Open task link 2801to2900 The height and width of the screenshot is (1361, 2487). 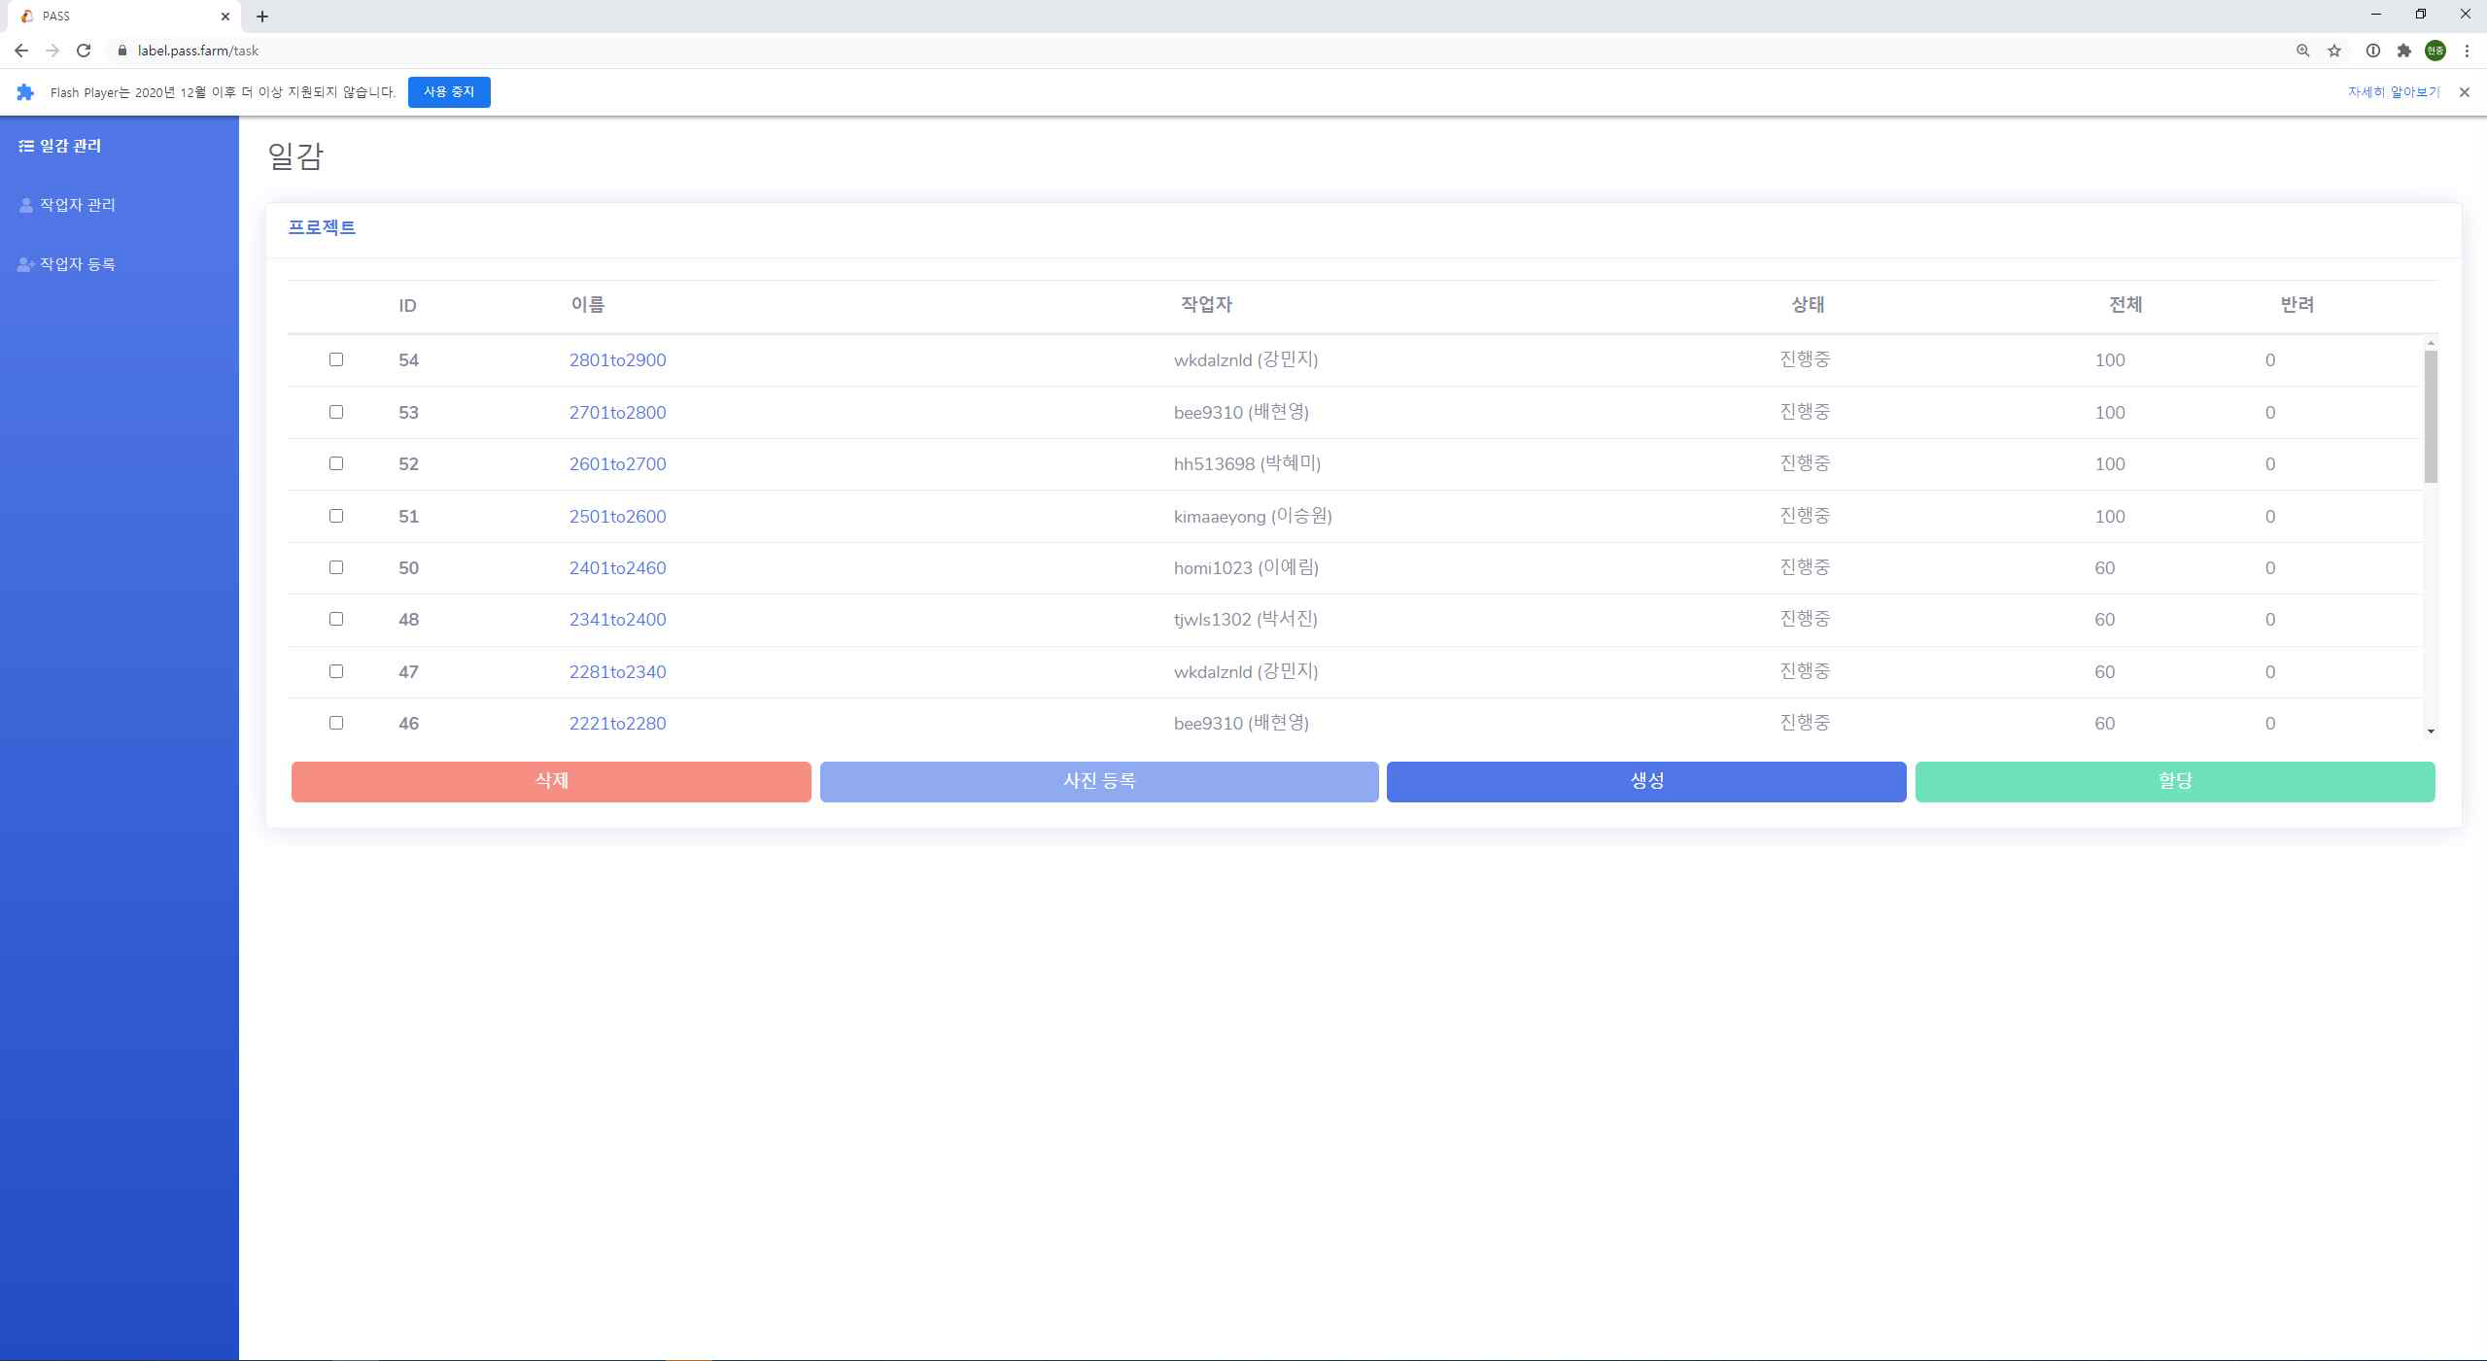(618, 360)
